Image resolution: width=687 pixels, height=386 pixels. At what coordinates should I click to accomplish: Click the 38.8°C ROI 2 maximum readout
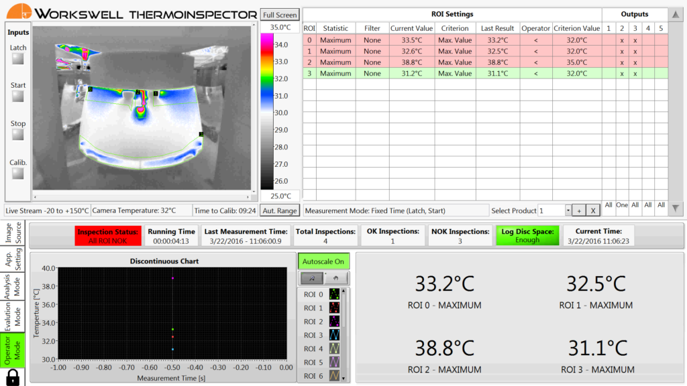(444, 348)
